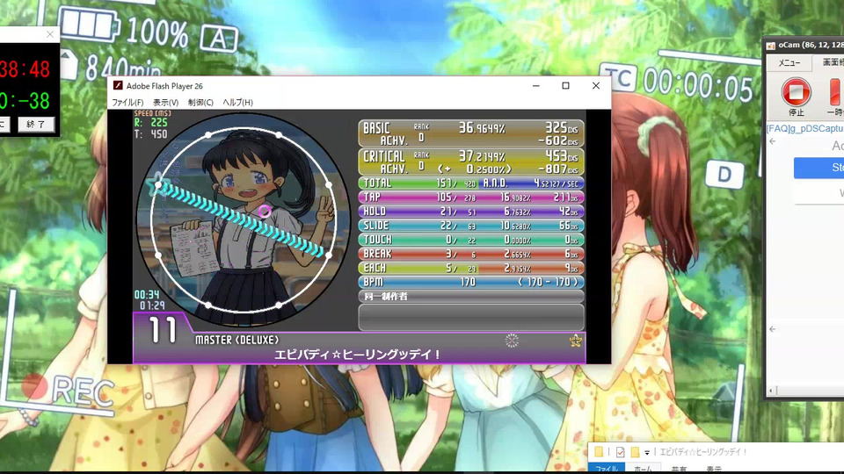844x474 pixels.
Task: Click the lower back arrow in oCam panel
Action: click(x=773, y=329)
